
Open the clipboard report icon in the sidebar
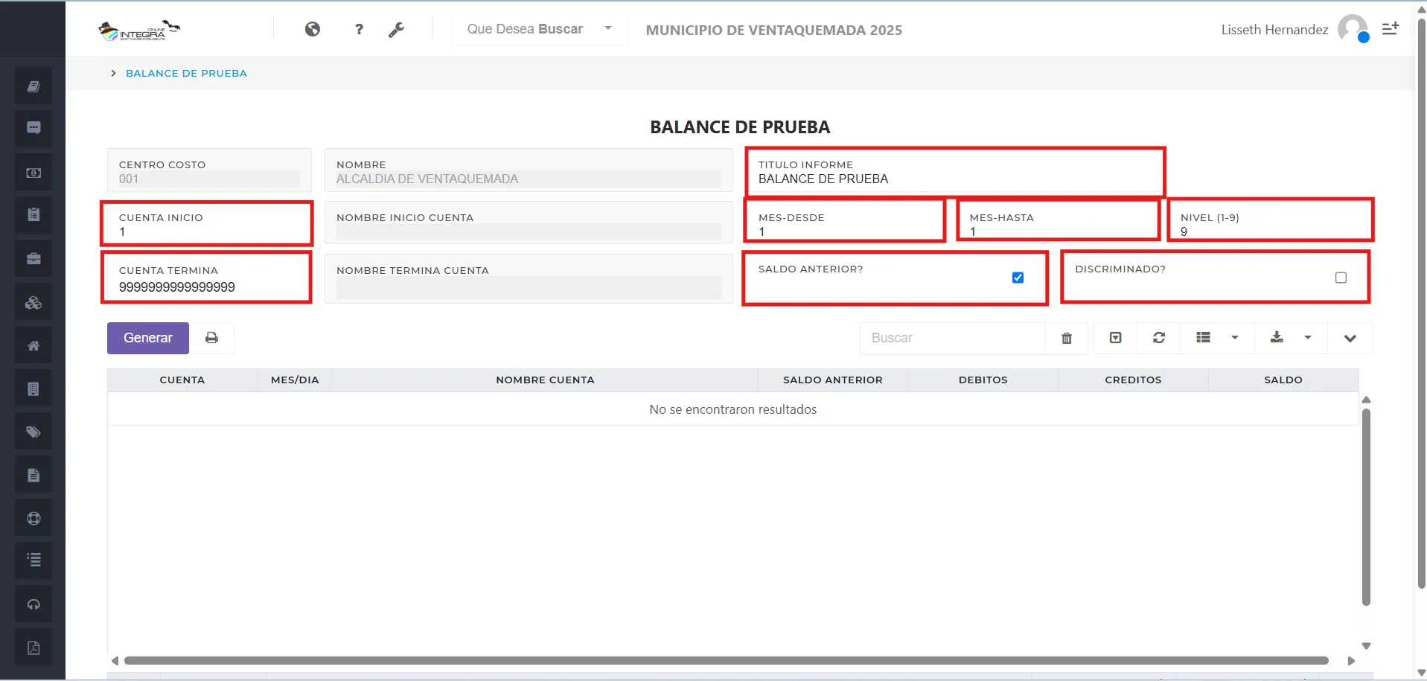pos(33,214)
